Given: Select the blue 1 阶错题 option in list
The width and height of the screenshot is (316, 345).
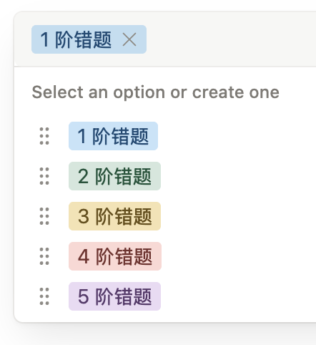Looking at the screenshot, I should (113, 136).
